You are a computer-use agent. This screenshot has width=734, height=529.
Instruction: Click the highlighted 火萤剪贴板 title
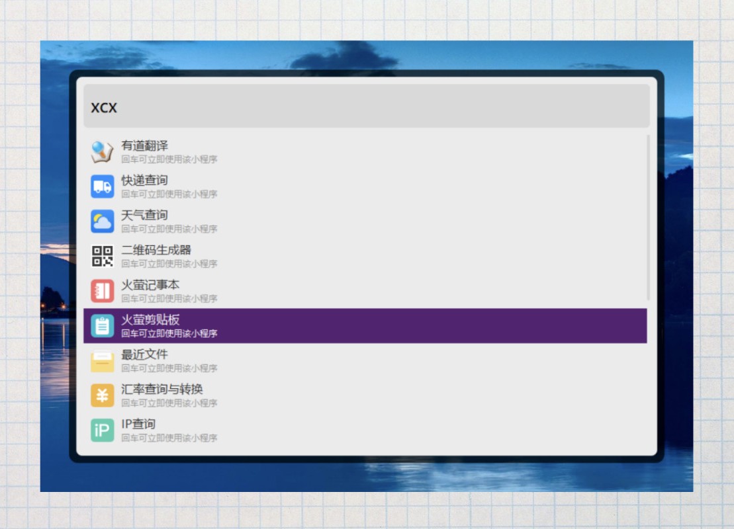click(150, 320)
